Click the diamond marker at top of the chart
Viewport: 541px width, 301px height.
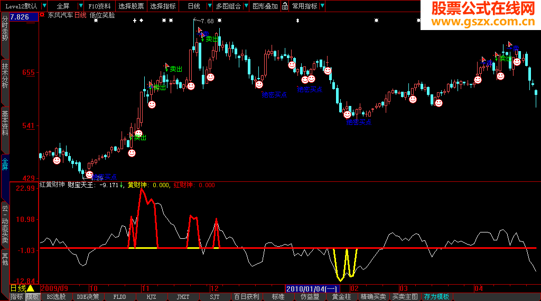tap(141, 21)
